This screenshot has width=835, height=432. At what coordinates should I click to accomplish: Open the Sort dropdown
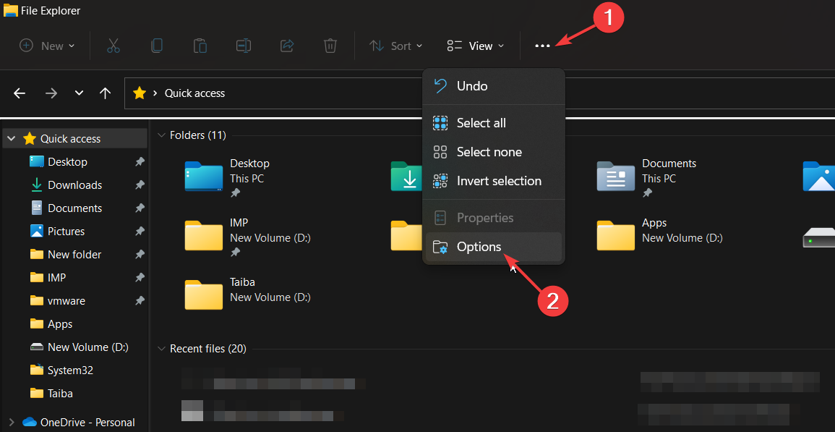[395, 45]
